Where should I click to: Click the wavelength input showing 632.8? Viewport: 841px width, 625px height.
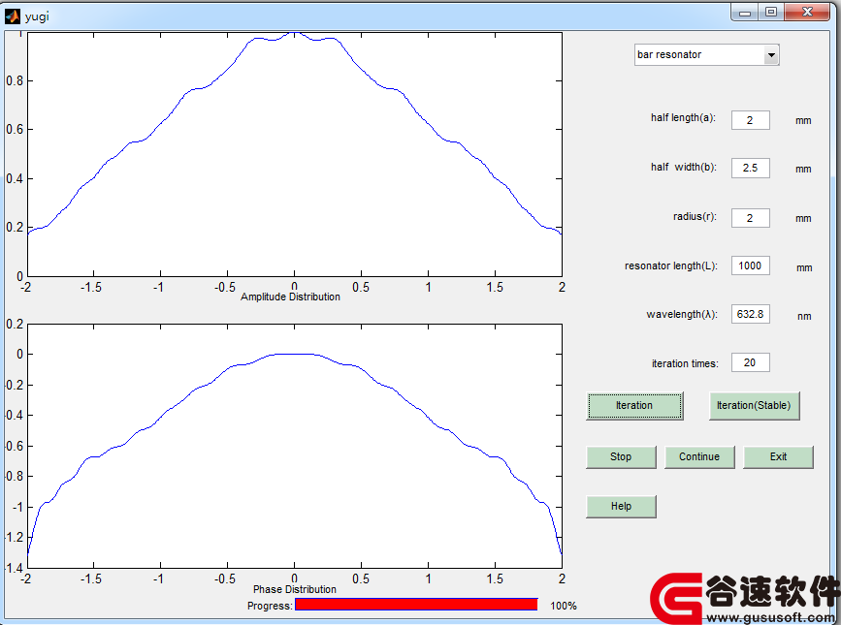pyautogui.click(x=751, y=314)
